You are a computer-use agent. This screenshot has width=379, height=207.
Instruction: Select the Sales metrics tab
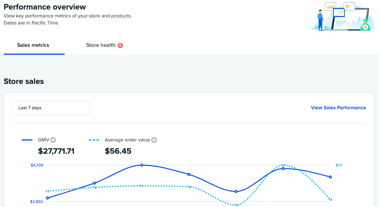(x=33, y=45)
